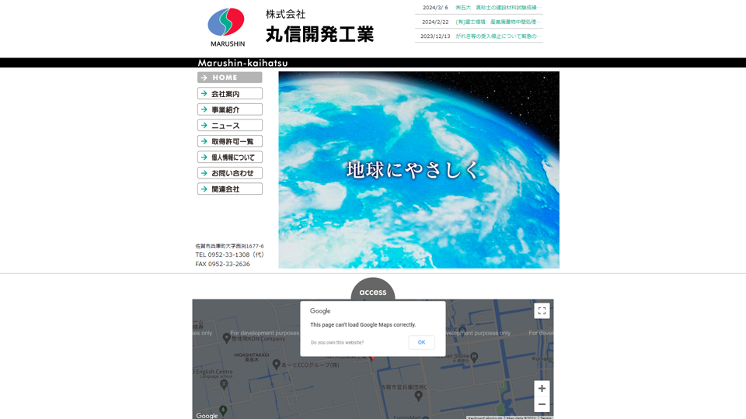Click the Google logo in map corner
The image size is (746, 419).
(207, 415)
